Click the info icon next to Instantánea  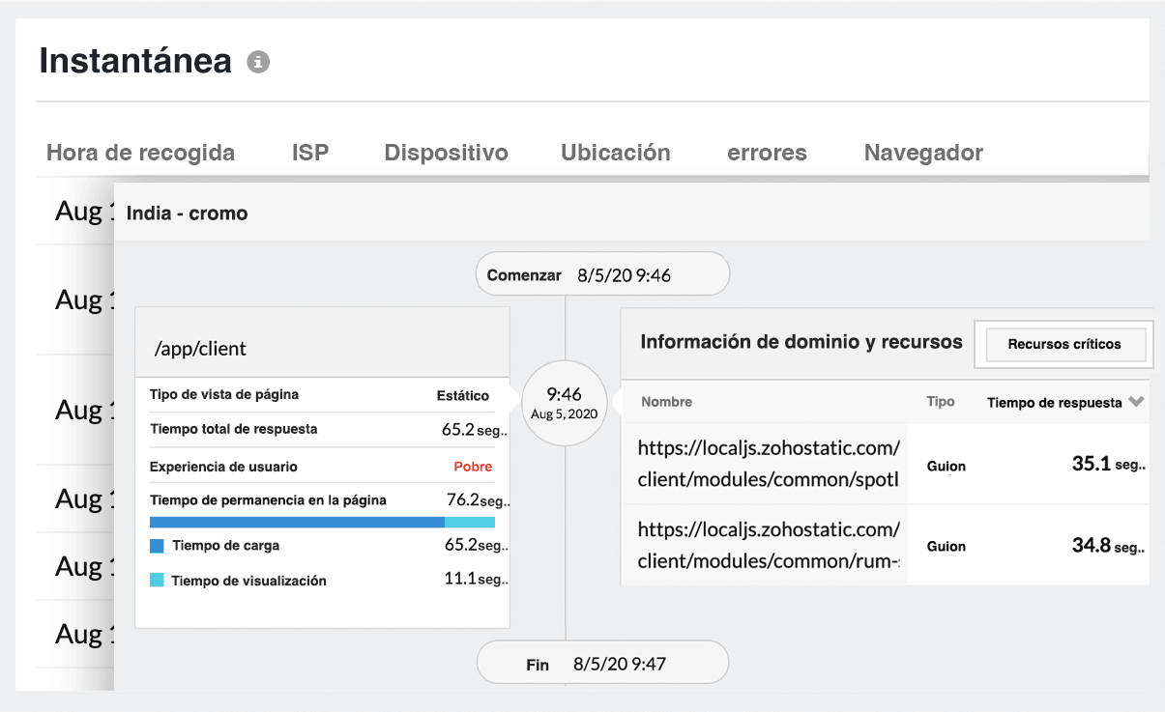tap(257, 61)
